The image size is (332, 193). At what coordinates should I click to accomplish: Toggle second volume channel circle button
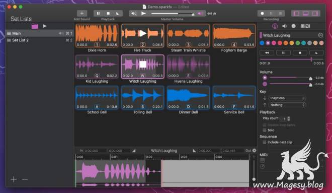265,84
